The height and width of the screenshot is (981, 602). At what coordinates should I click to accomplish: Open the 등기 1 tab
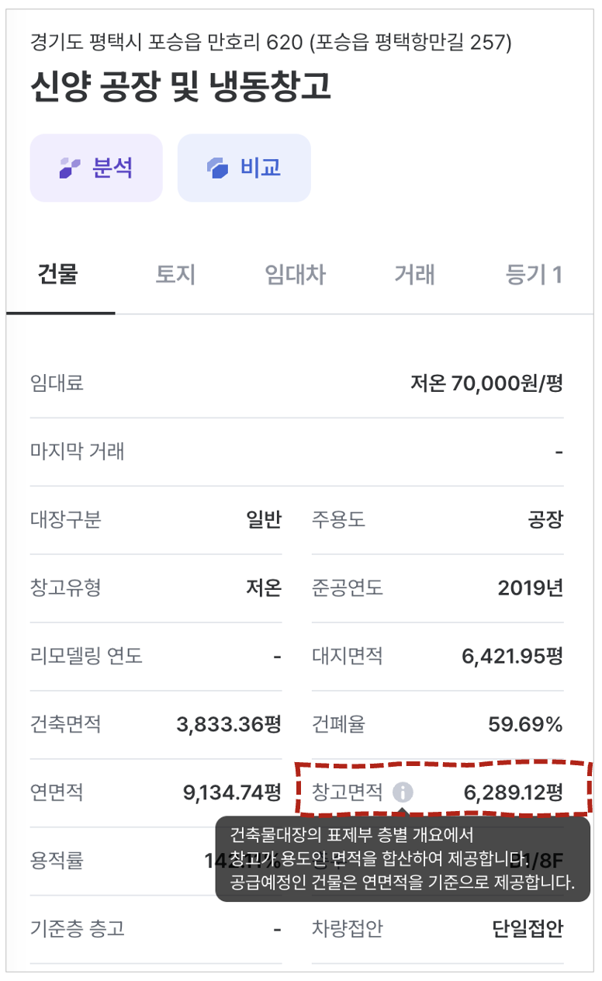534,275
